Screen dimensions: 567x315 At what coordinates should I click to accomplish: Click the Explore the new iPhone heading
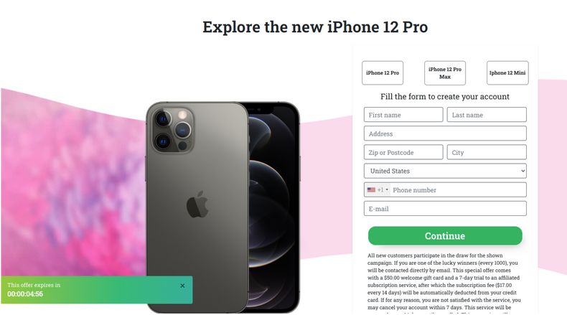315,27
